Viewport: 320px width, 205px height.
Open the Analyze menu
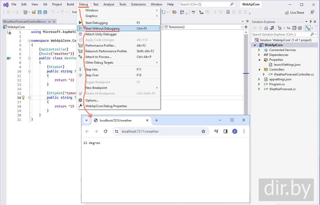(109, 4)
